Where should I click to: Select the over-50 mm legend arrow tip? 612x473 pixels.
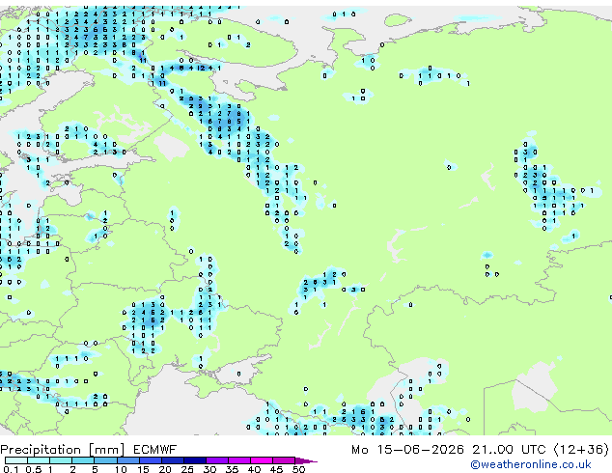pyautogui.click(x=306, y=460)
